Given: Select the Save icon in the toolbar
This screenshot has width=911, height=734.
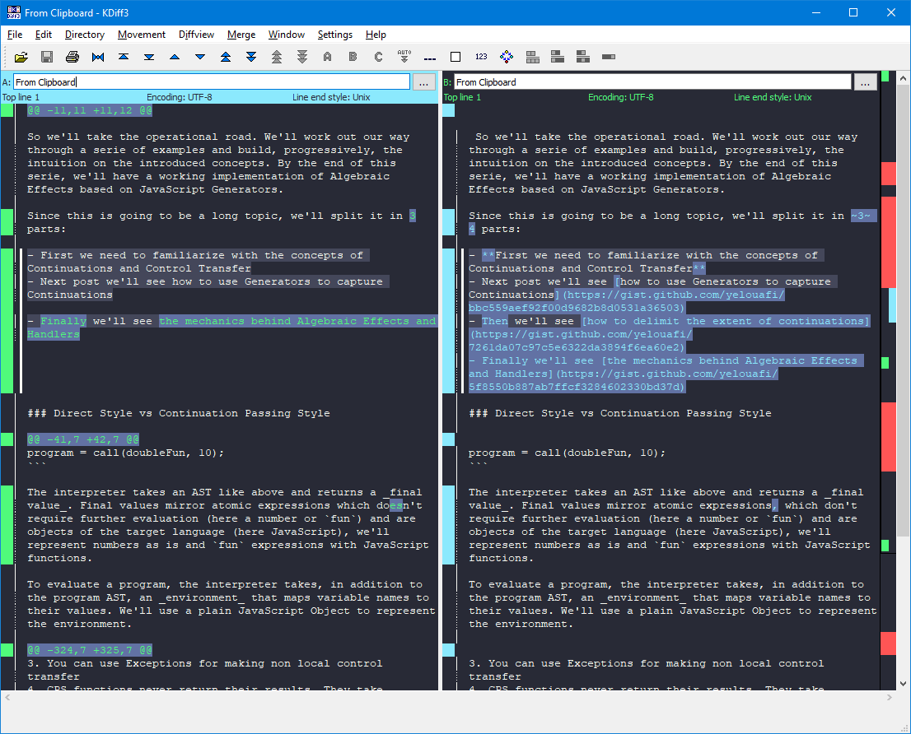Looking at the screenshot, I should point(47,57).
